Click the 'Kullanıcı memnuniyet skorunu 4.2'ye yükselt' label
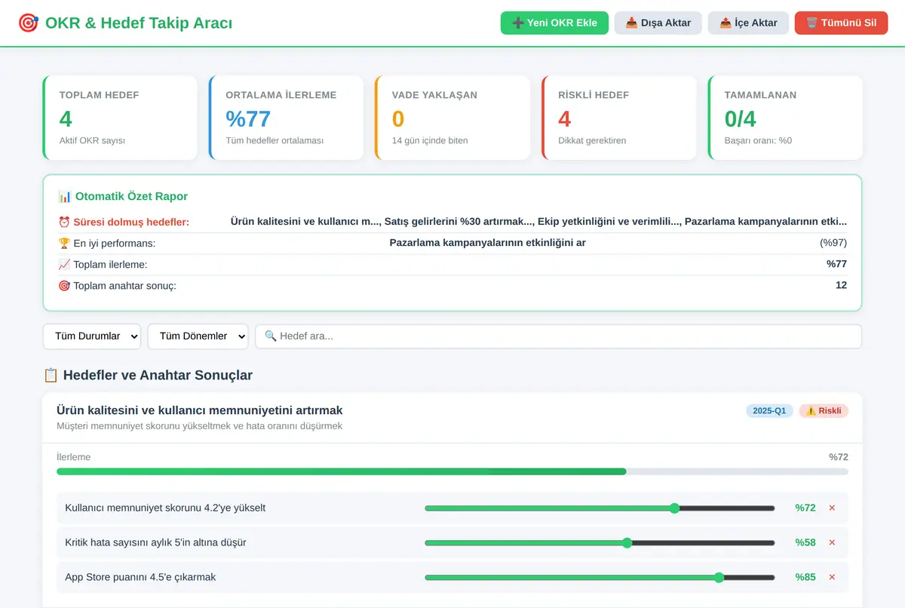Screen dimensions: 905x608 (x=165, y=508)
